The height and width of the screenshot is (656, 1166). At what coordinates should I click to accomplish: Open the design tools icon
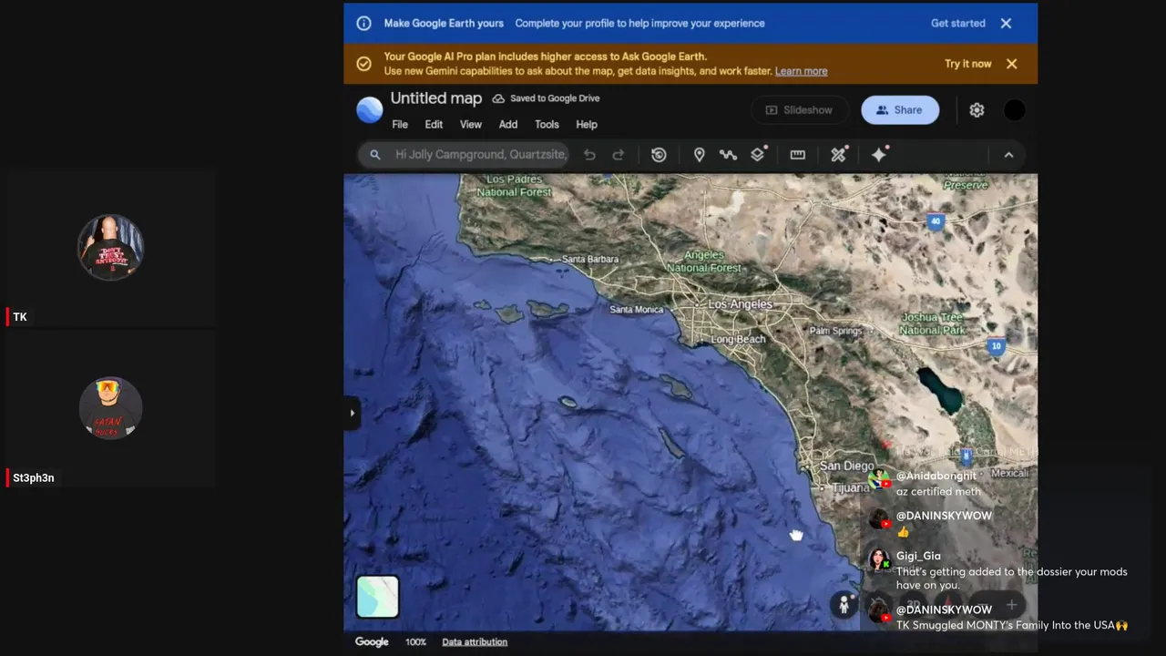[839, 155]
